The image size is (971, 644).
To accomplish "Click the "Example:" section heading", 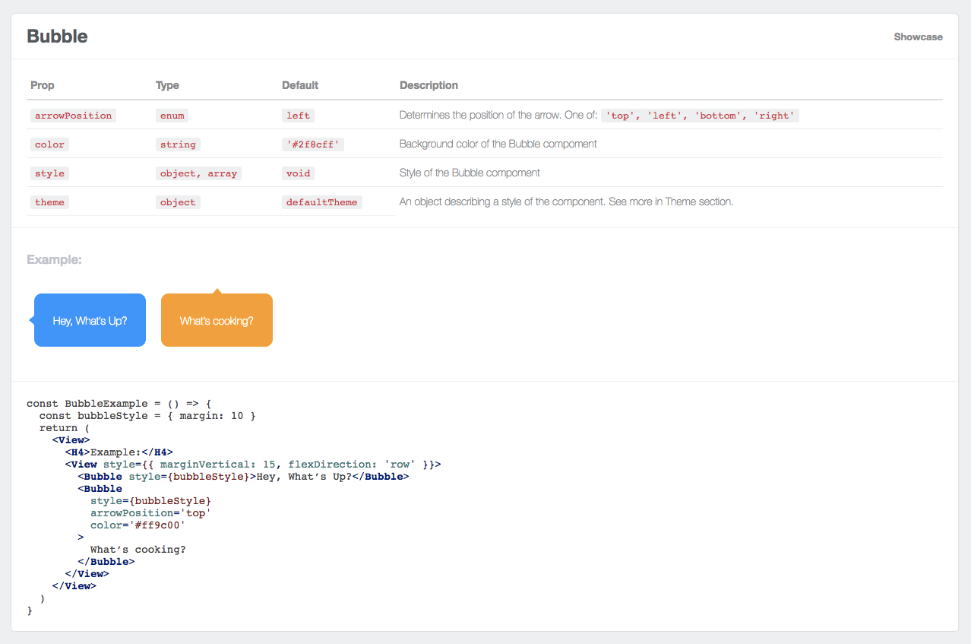I will pyautogui.click(x=54, y=260).
